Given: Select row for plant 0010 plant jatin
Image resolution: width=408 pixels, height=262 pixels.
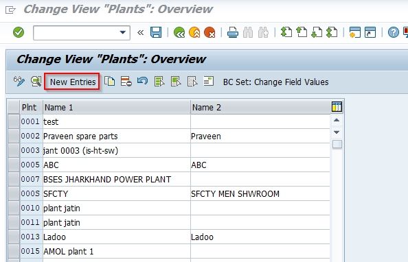Looking at the screenshot, I should (x=14, y=209).
